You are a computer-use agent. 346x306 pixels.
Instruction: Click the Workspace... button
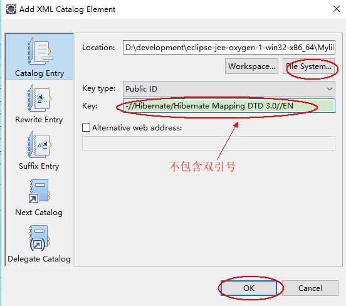point(251,66)
